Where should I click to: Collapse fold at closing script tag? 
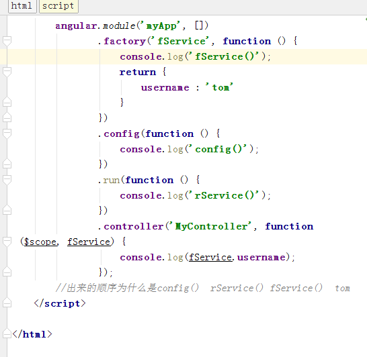click(7, 303)
